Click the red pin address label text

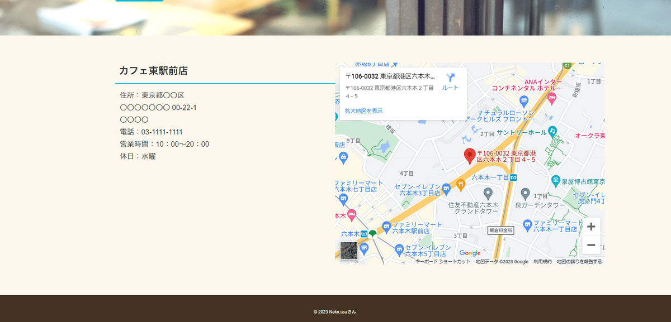(507, 156)
